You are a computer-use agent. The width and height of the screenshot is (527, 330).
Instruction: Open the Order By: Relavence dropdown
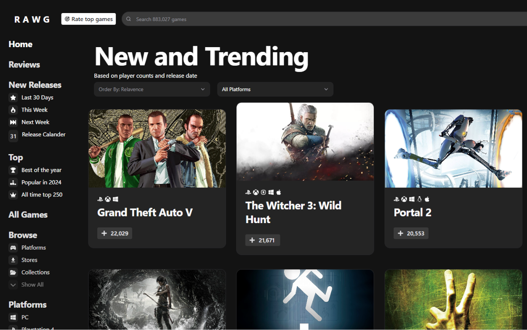152,89
